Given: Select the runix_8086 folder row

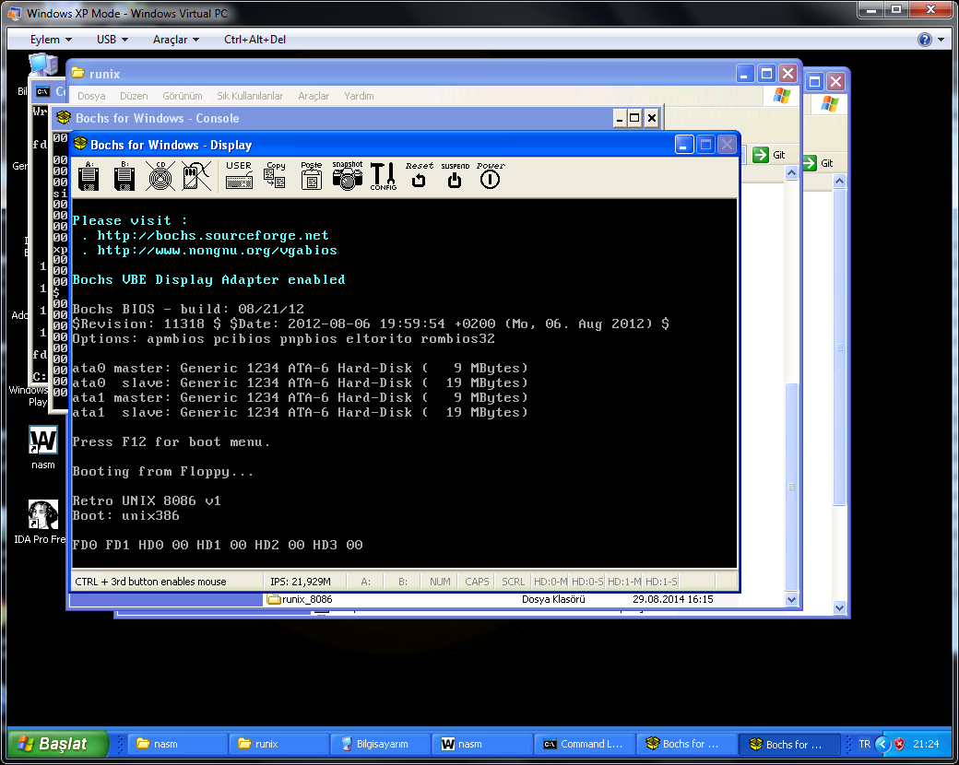Looking at the screenshot, I should coord(490,599).
